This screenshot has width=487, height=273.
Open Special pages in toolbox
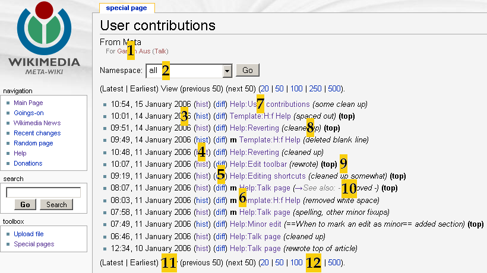pos(34,244)
